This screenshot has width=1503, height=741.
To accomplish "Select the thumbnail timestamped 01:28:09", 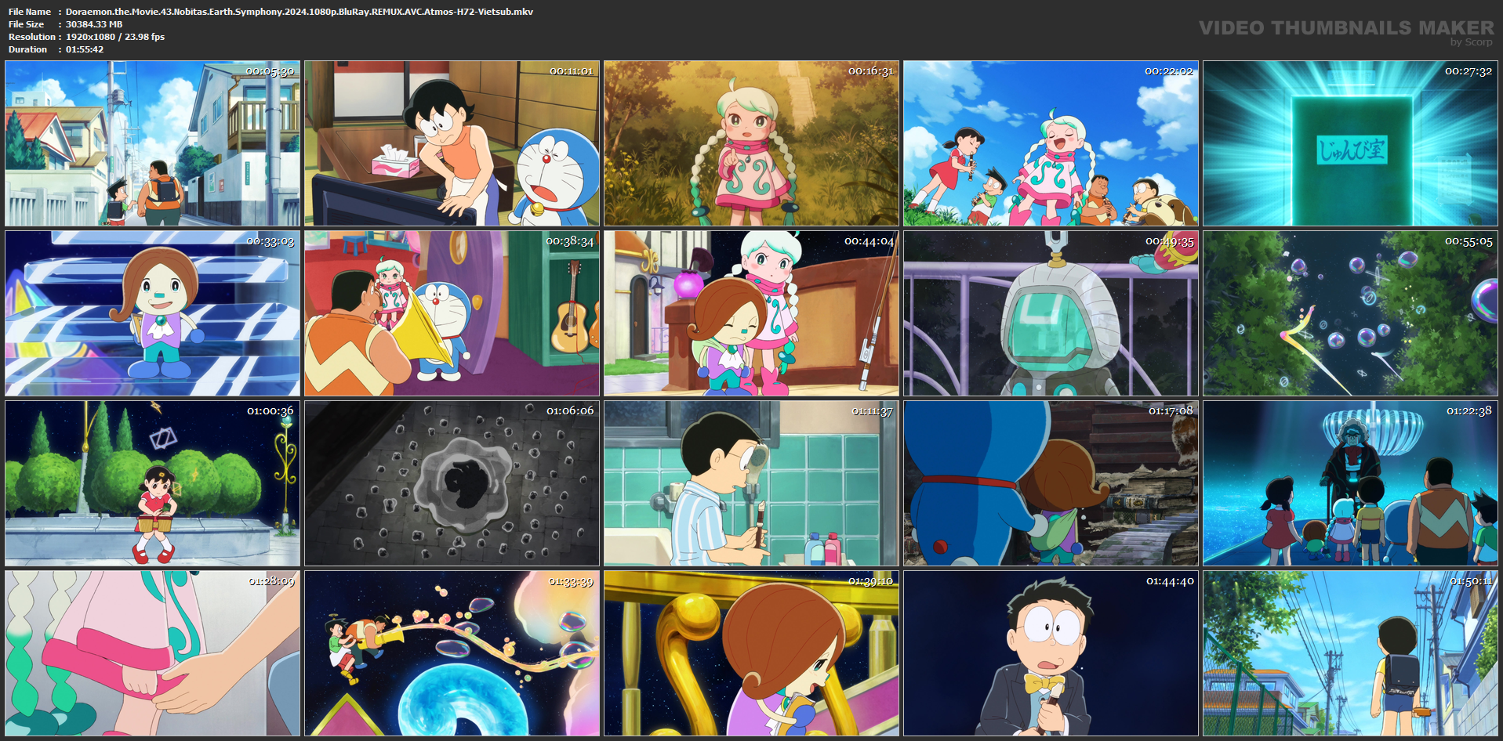I will (x=153, y=653).
